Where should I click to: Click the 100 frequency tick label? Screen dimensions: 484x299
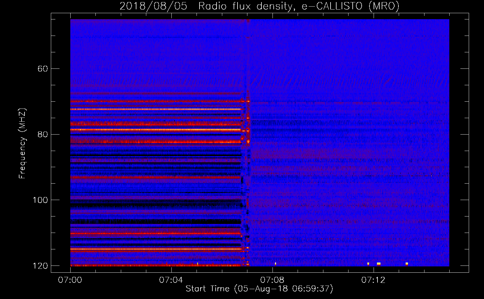[40, 200]
